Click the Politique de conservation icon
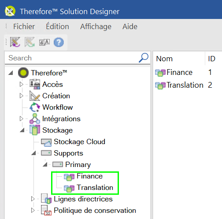Image resolution: width=222 pixels, height=219 pixels. [46, 210]
